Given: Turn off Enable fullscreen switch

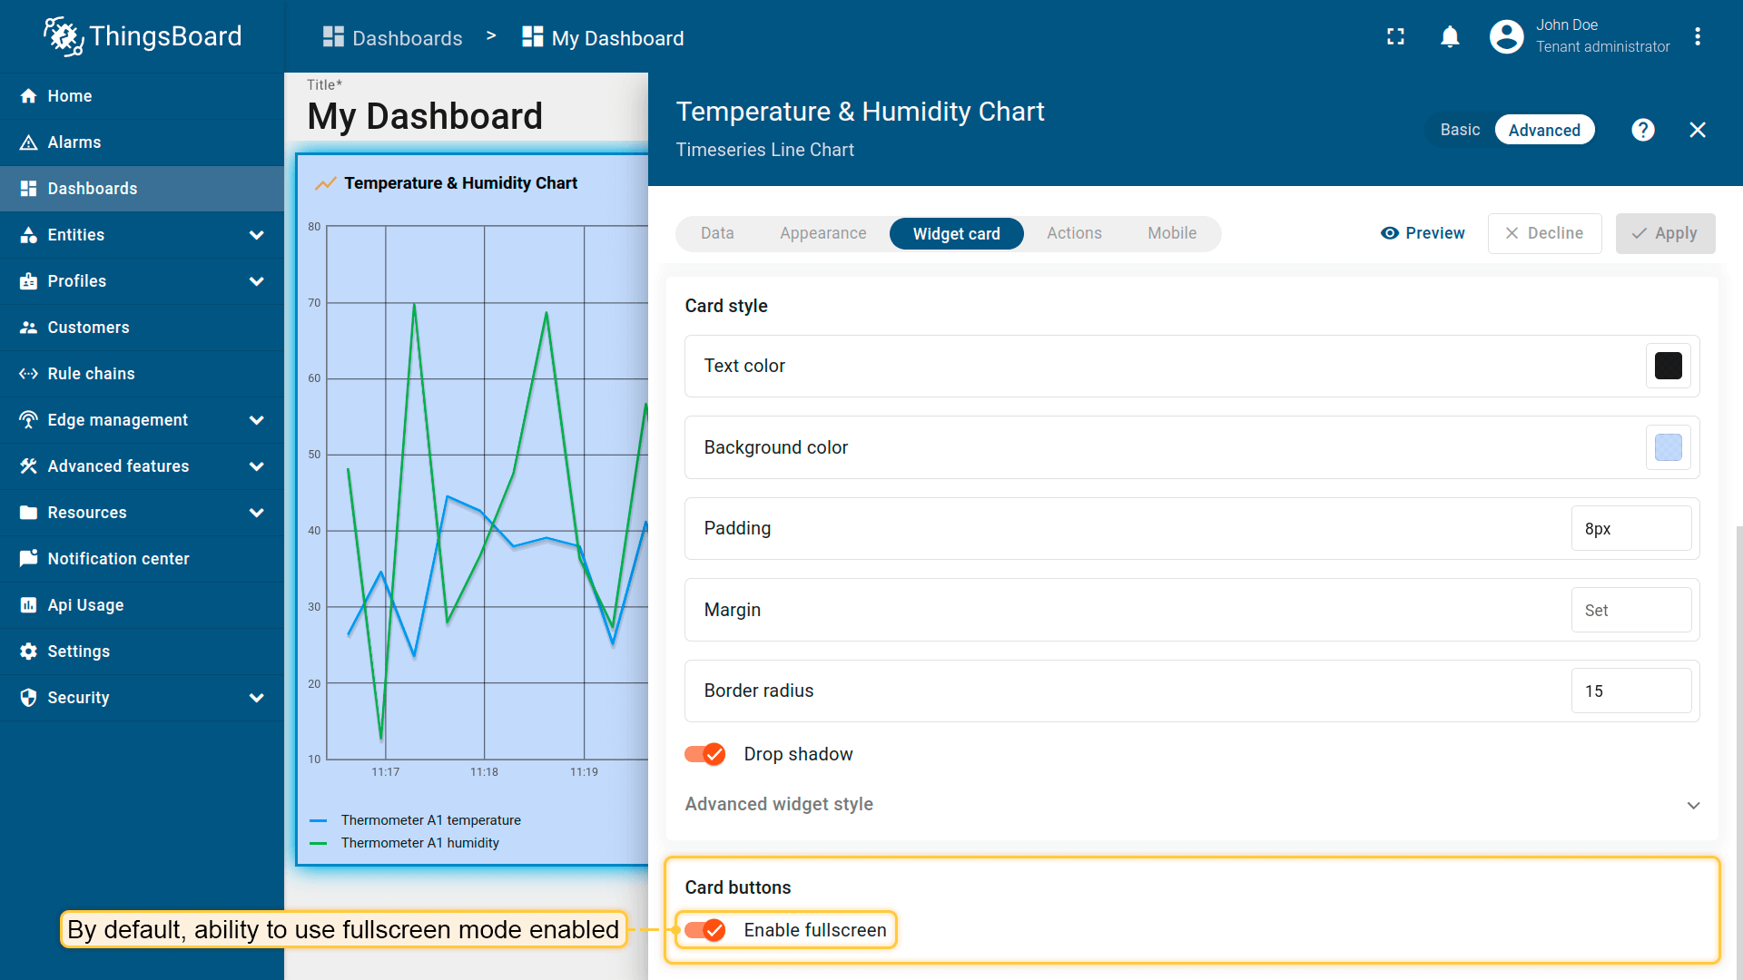Looking at the screenshot, I should 705,930.
